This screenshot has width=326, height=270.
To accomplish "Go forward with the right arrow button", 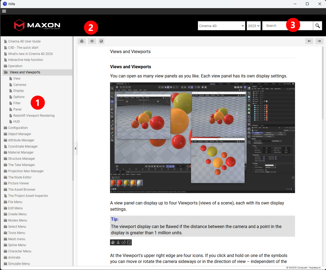I will click(x=319, y=41).
